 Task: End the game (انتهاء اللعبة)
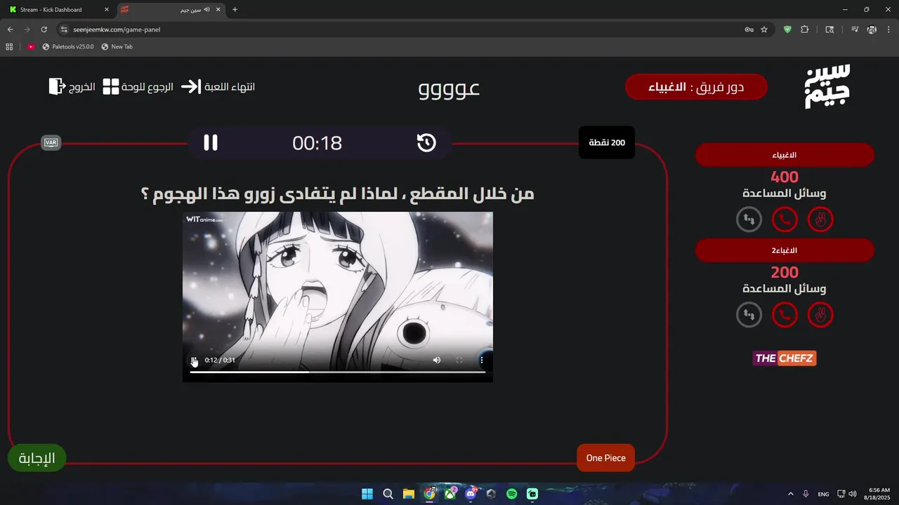click(218, 87)
